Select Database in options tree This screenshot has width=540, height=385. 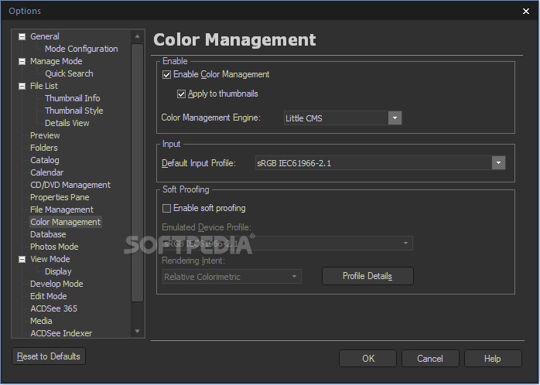click(48, 234)
